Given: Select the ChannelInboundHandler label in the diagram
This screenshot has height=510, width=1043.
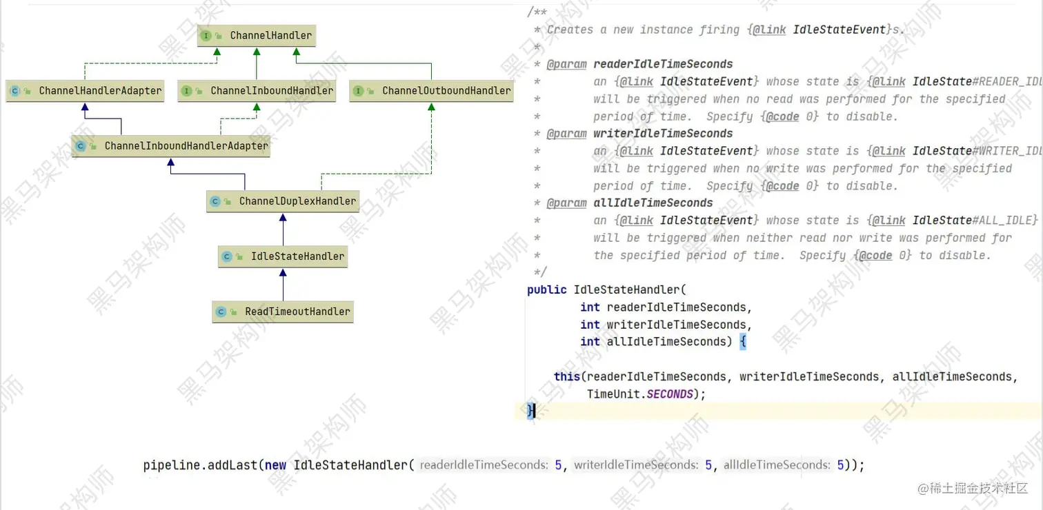Looking at the screenshot, I should point(272,90).
